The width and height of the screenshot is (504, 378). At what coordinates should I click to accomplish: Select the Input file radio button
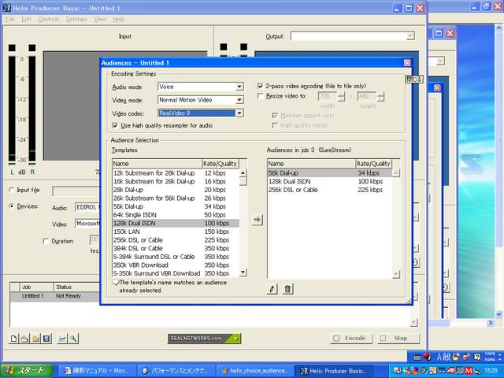[x=12, y=190]
